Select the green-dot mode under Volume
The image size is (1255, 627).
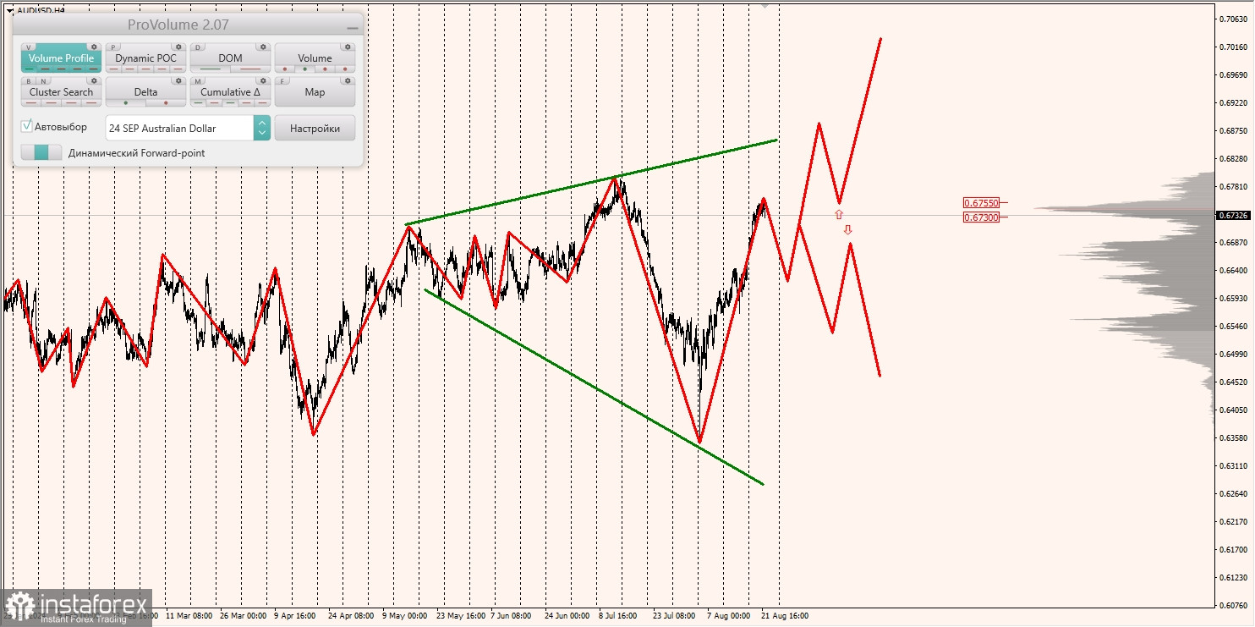tap(304, 69)
